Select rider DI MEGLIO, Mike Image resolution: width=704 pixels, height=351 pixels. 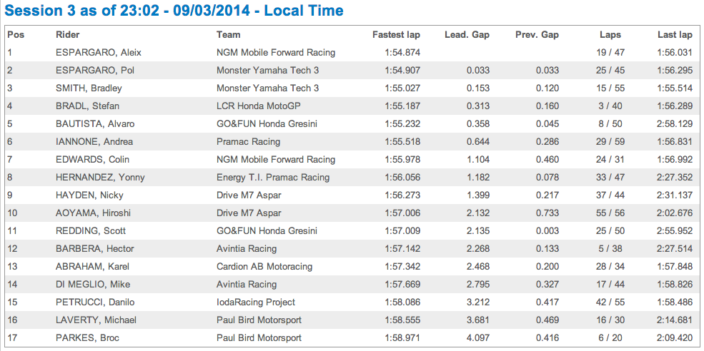(x=93, y=284)
